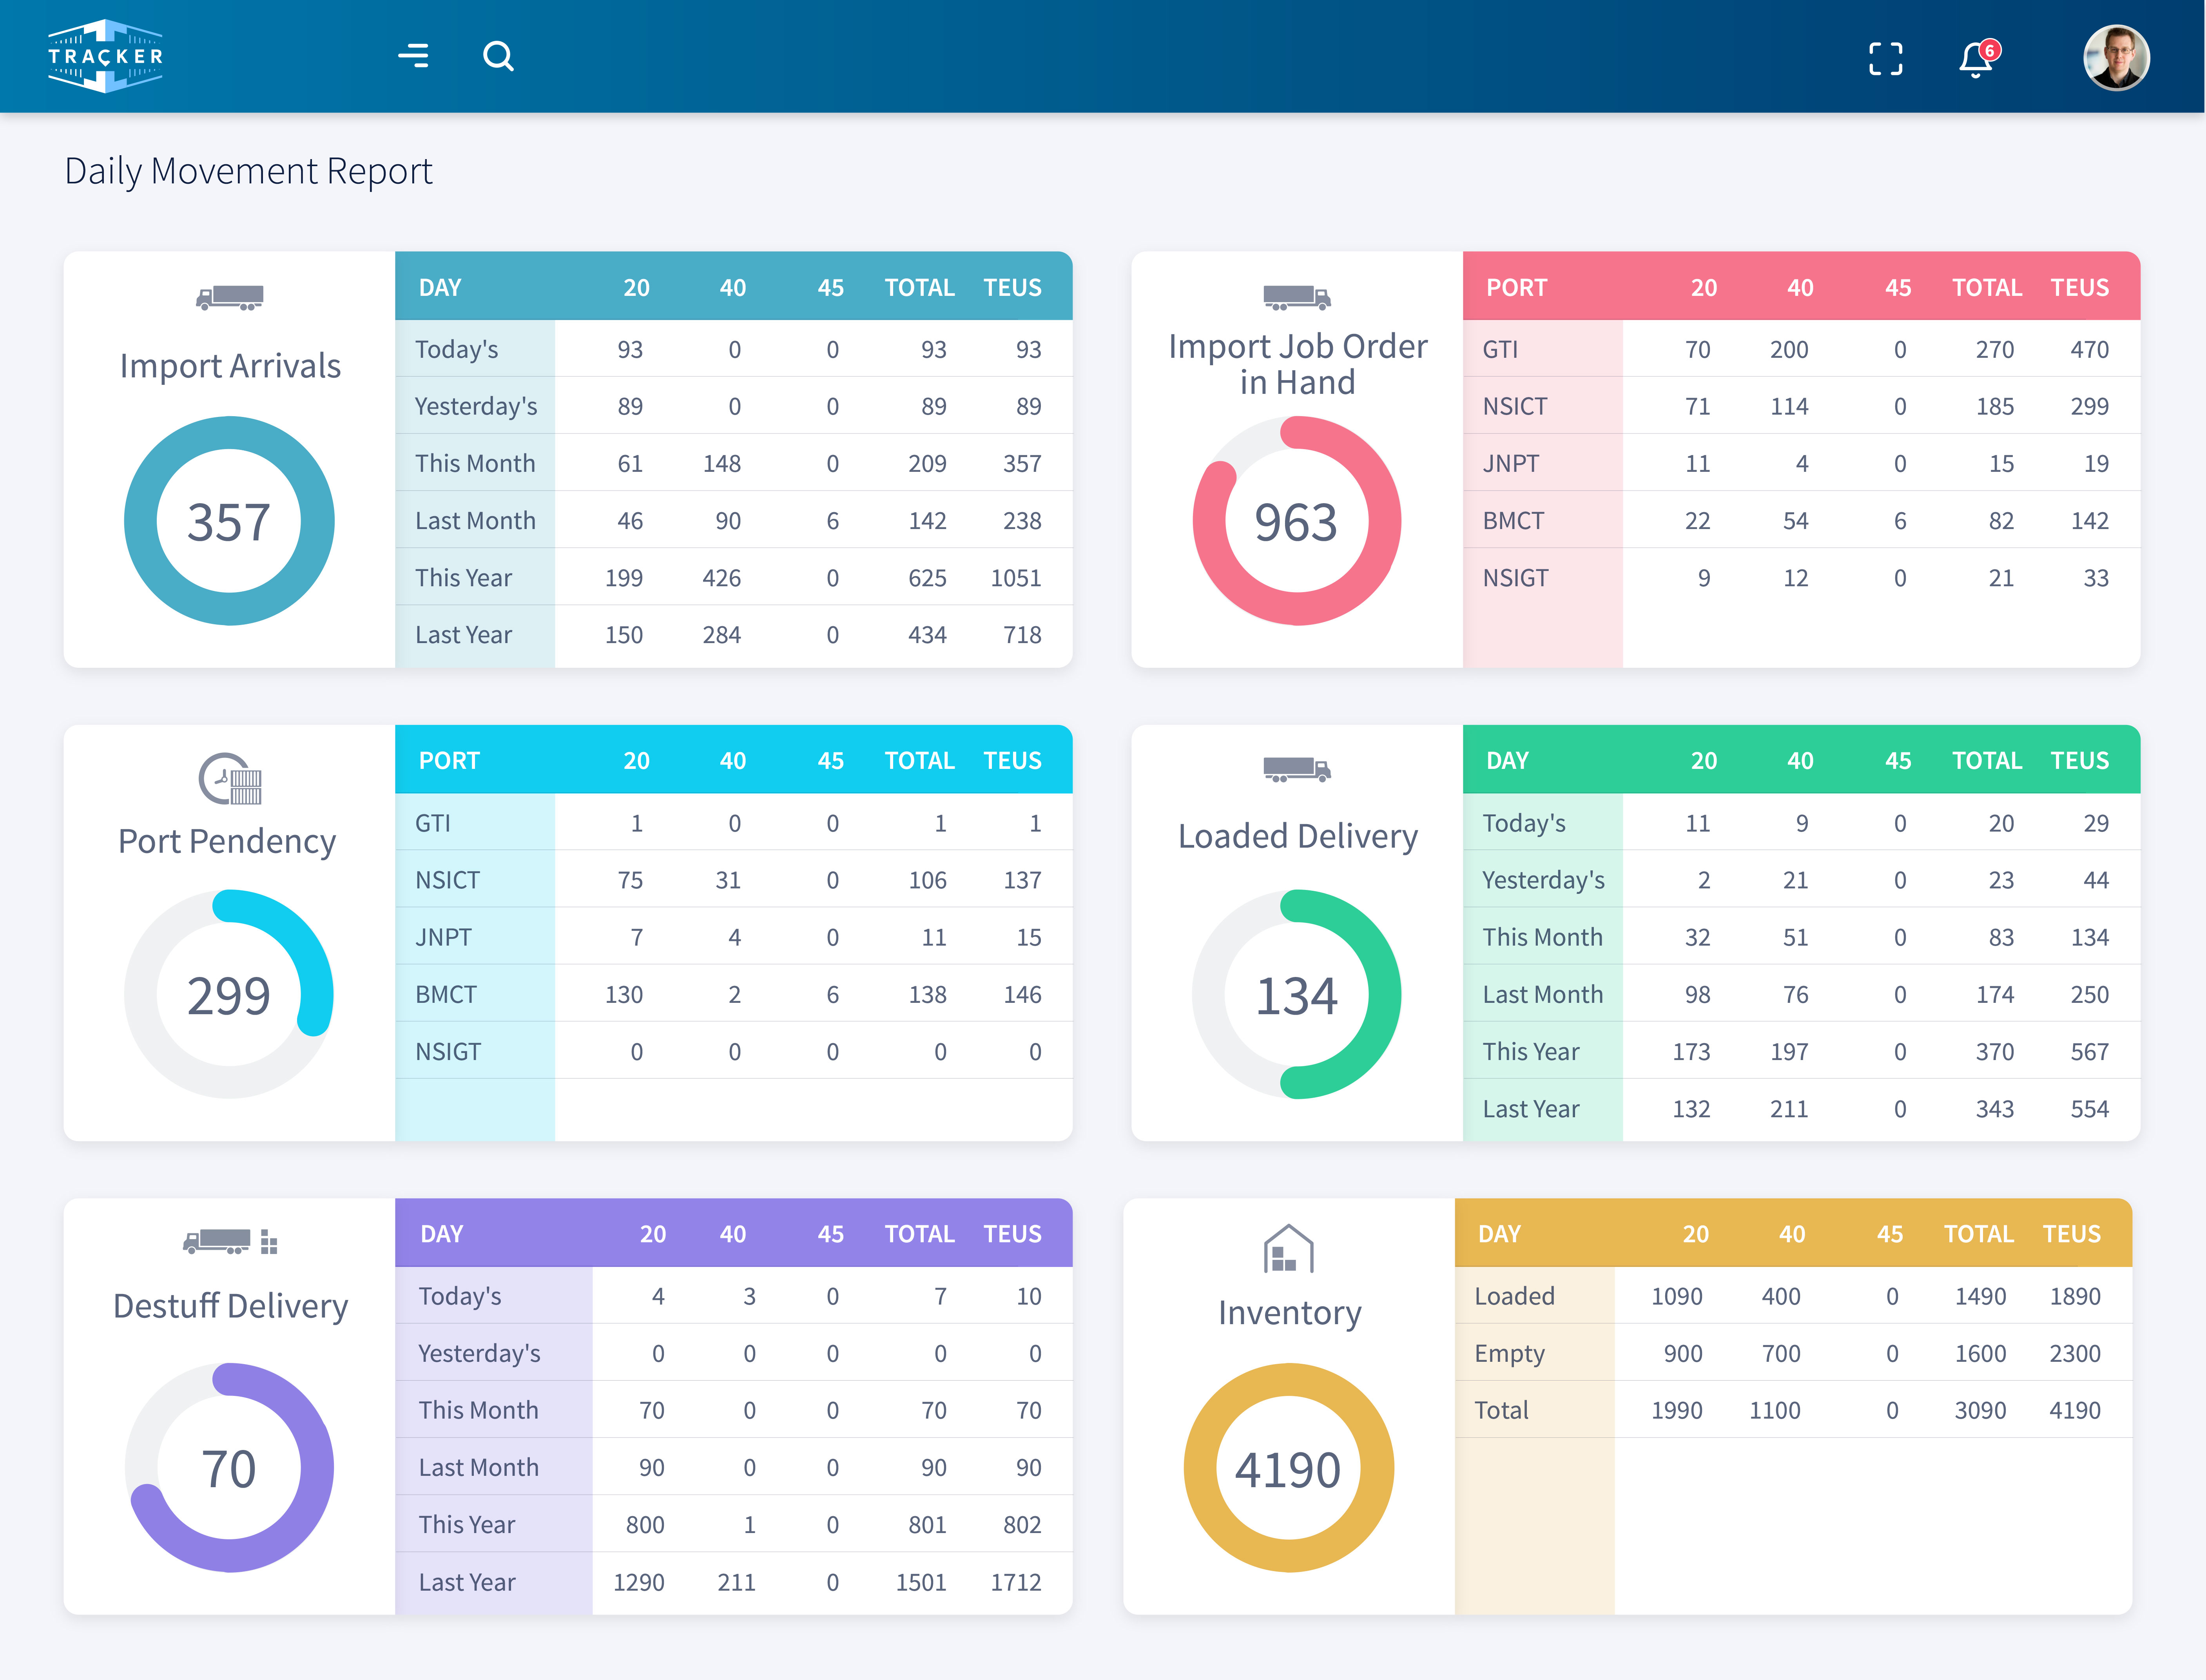
Task: Select the 963 Import Job Order donut
Action: click(x=1297, y=521)
